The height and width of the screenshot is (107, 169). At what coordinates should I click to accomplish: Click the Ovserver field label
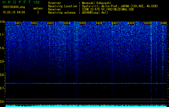click(x=55, y=3)
